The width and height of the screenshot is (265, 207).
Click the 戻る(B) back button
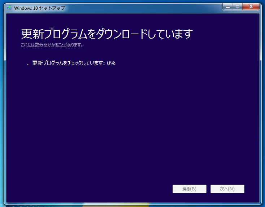click(190, 189)
